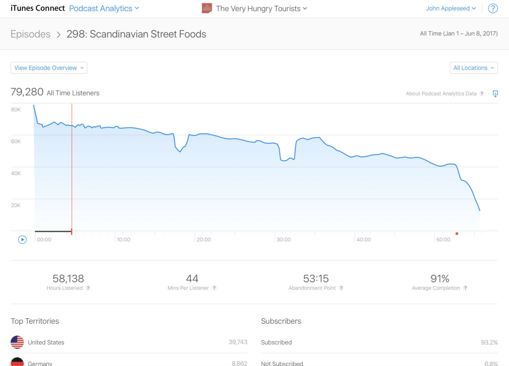Screen dimensions: 509x366
Task: Click help icon by About Podcast Analytics Data
Action: (x=482, y=94)
